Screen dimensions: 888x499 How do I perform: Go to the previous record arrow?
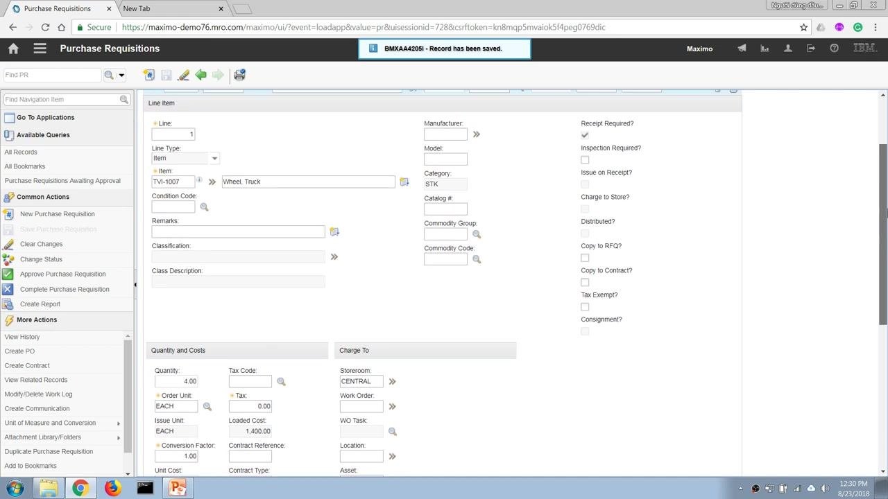point(200,75)
